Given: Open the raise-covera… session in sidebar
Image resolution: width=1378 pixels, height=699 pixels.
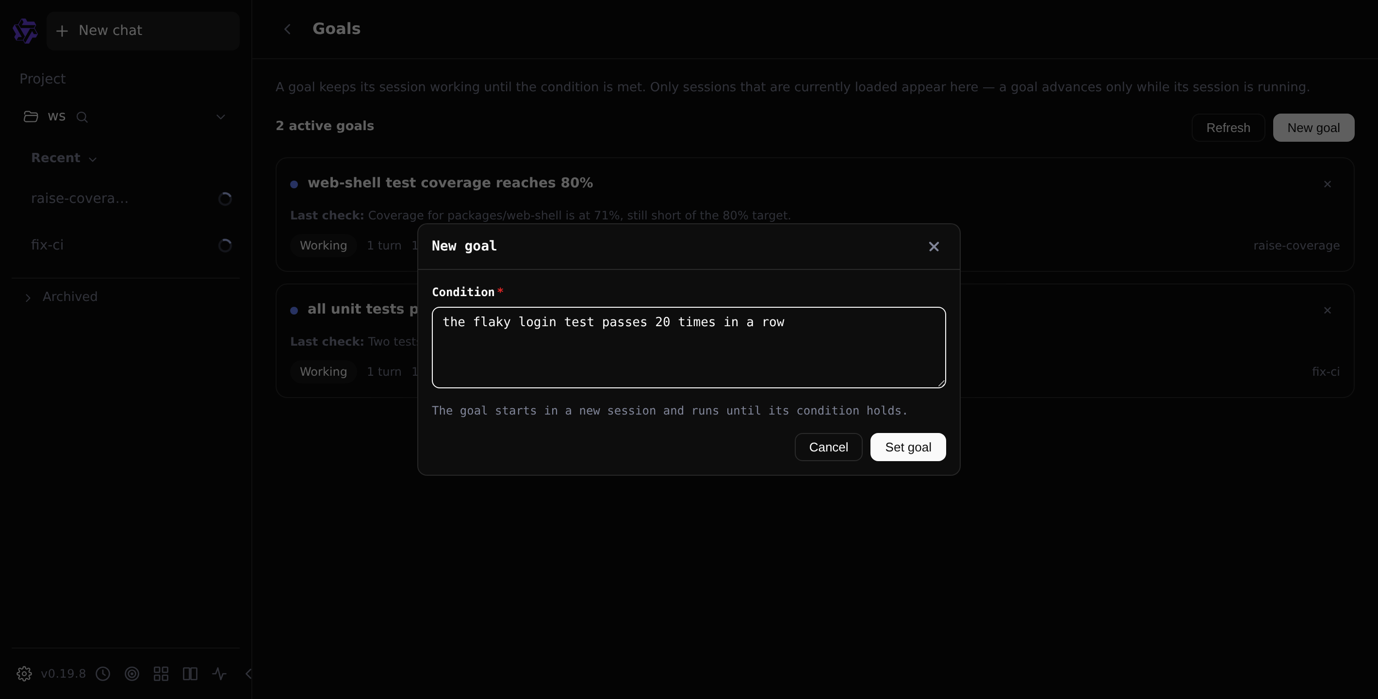Looking at the screenshot, I should click(x=125, y=199).
